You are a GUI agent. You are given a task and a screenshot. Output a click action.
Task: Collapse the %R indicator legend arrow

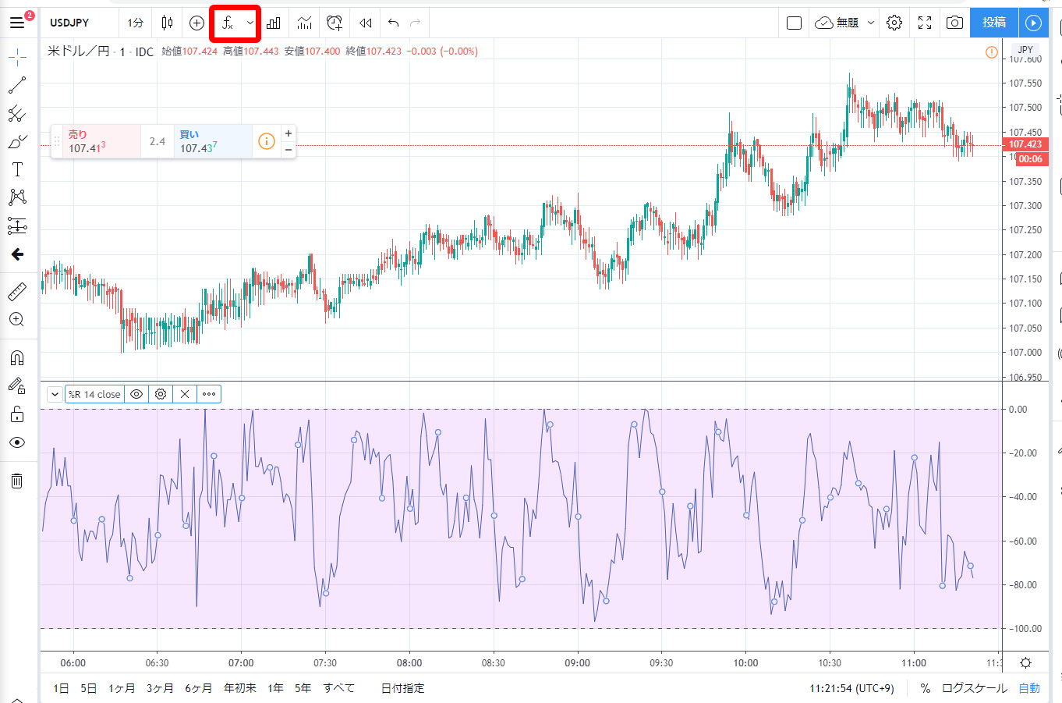[x=55, y=394]
